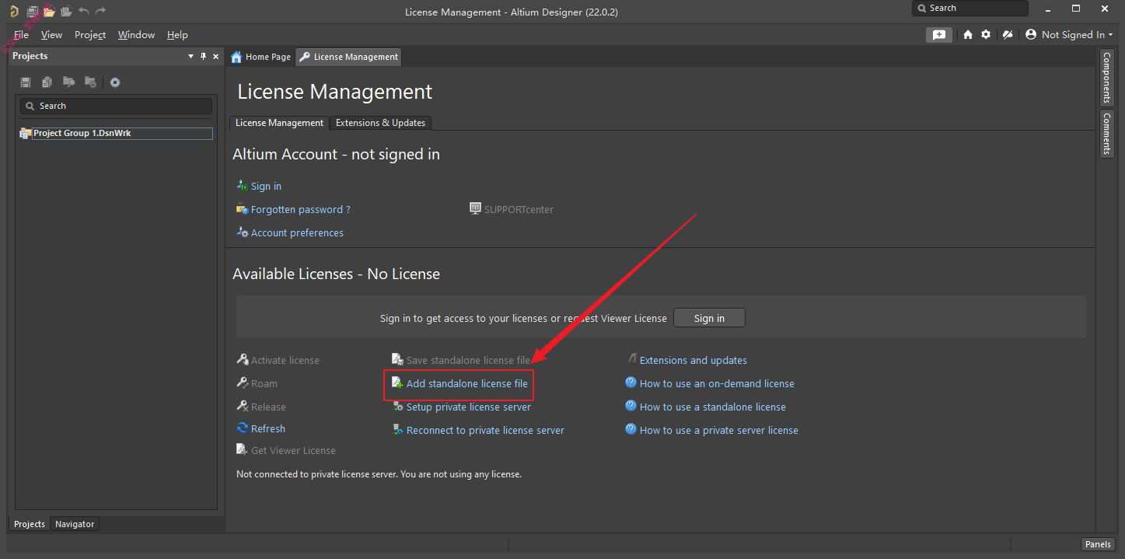Click the Undo arrow in the title bar

84,12
